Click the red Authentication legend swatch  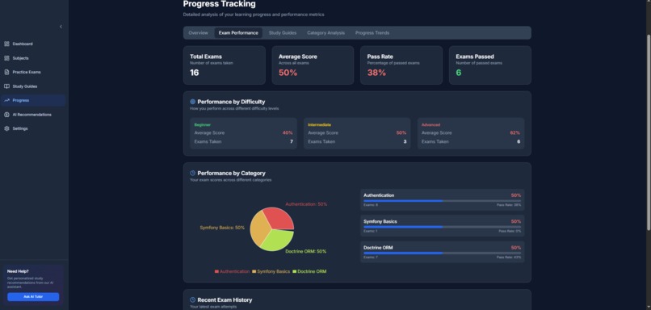(x=216, y=271)
